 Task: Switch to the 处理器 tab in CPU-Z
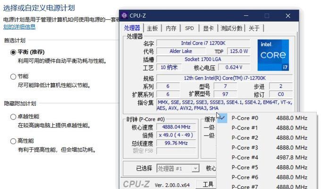pos(132,28)
